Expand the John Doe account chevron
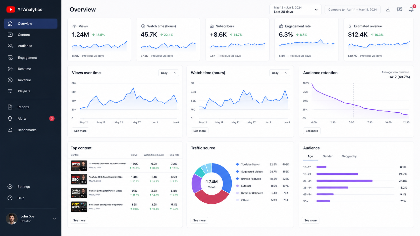 click(55, 219)
